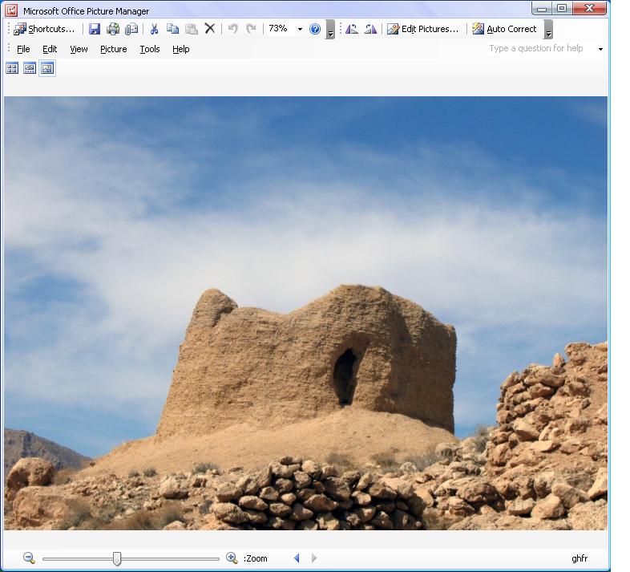This screenshot has width=630, height=572.
Task: Open the Help menu
Action: click(181, 49)
